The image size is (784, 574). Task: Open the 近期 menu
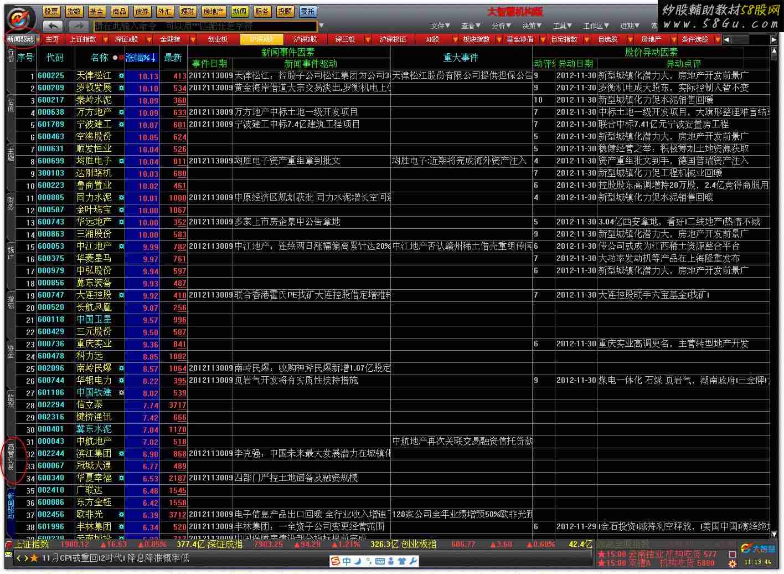(x=630, y=25)
